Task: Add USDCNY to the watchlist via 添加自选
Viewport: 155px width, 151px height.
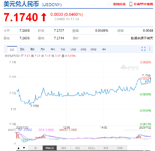Action: point(119,4)
